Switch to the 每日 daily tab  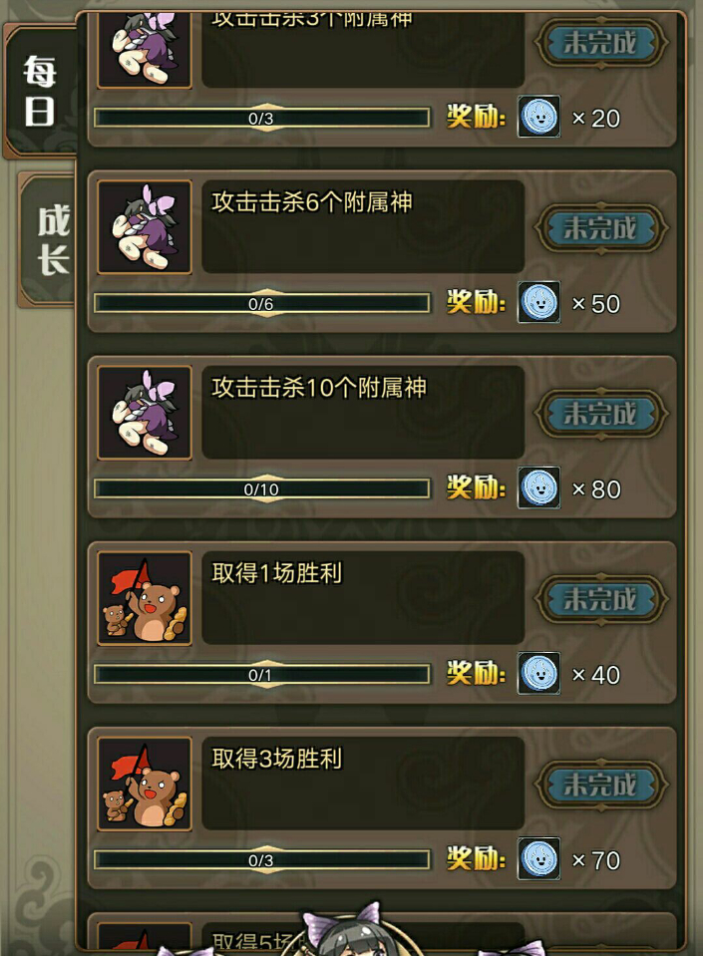click(40, 91)
